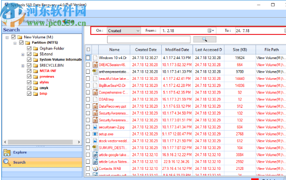Select the System Volume Information folder
Viewport: 286px width, 180px height.
coord(60,60)
